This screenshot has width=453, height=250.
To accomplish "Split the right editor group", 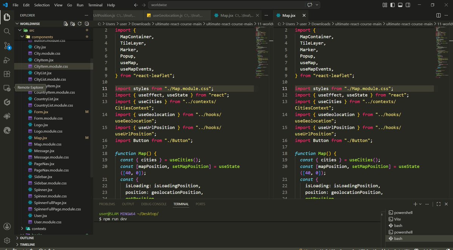I will (x=438, y=15).
